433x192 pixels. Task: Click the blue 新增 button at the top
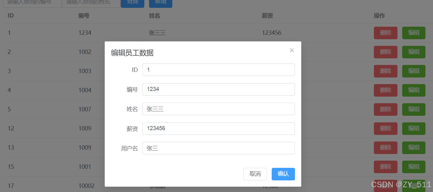pyautogui.click(x=161, y=3)
